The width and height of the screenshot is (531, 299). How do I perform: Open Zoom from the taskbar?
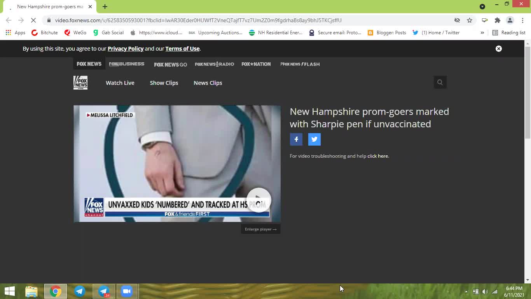[x=127, y=291]
